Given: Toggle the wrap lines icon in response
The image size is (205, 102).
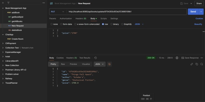Looking at the screenshot, I should pyautogui.click(x=109, y=64).
